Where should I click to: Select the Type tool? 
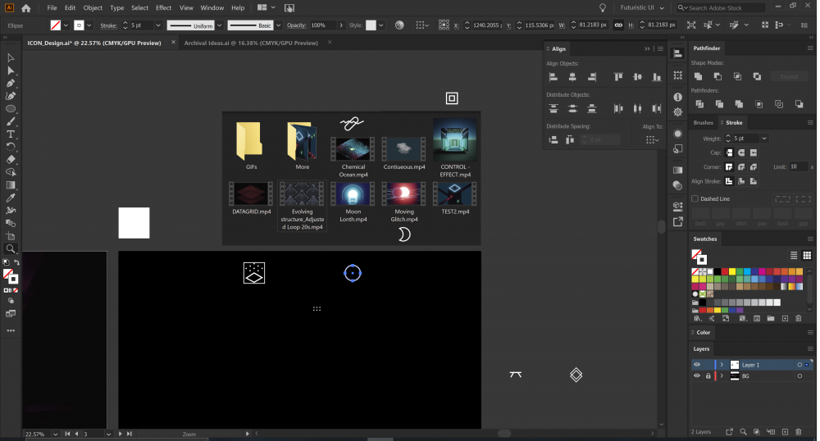coord(11,134)
